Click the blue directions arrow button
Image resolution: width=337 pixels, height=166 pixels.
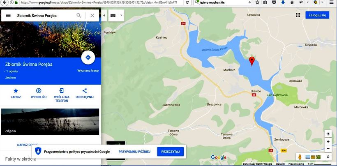tap(88, 58)
